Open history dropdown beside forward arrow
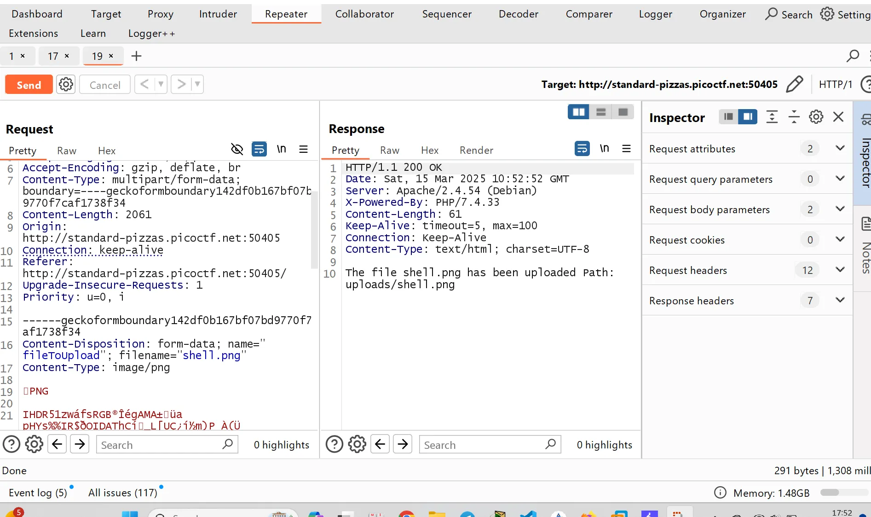Image resolution: width=871 pixels, height=517 pixels. pos(197,84)
